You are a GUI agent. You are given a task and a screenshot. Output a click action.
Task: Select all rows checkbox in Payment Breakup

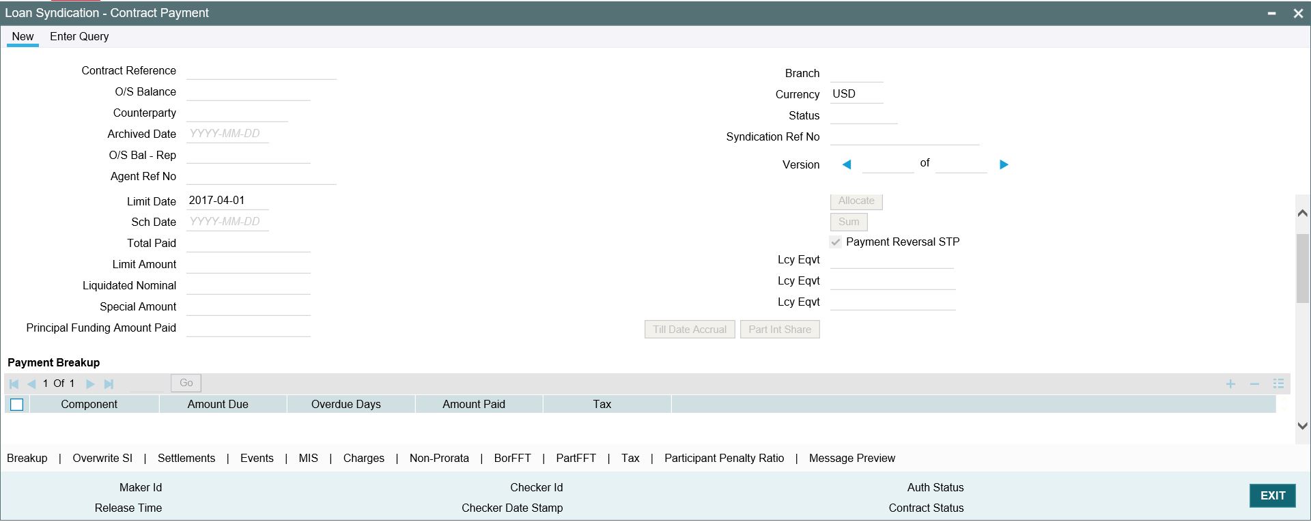coord(17,405)
